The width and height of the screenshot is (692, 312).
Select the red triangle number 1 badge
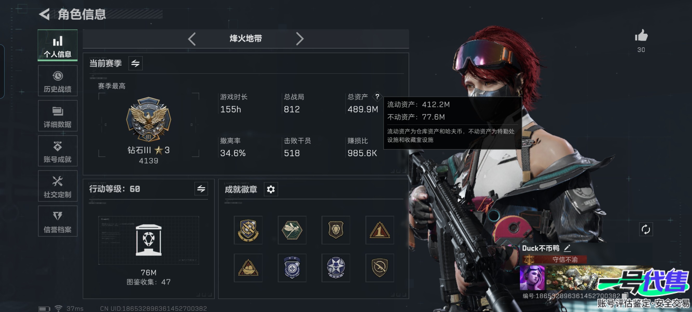pyautogui.click(x=380, y=230)
